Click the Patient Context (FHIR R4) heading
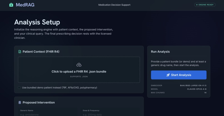This screenshot has width=224, height=116. click(x=41, y=52)
